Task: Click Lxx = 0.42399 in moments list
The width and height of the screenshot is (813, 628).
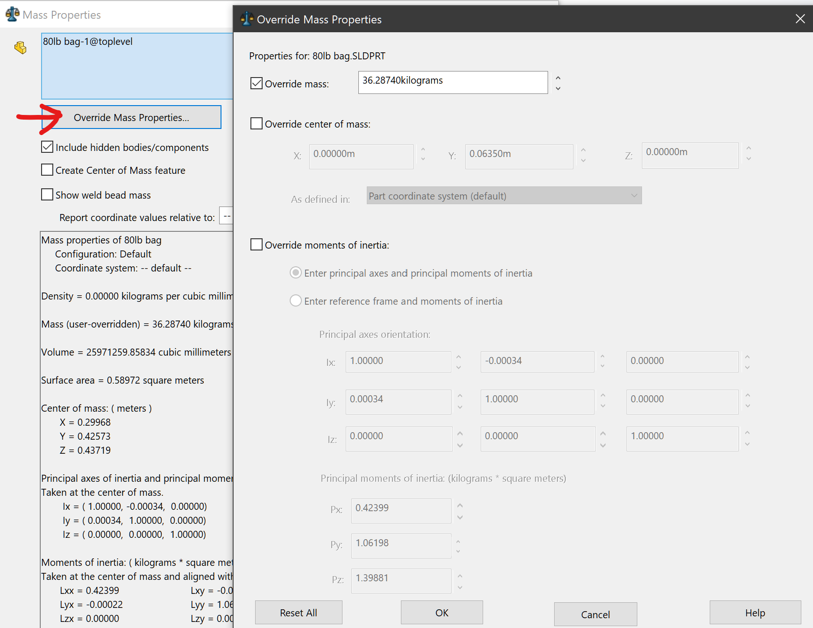Action: pos(89,590)
